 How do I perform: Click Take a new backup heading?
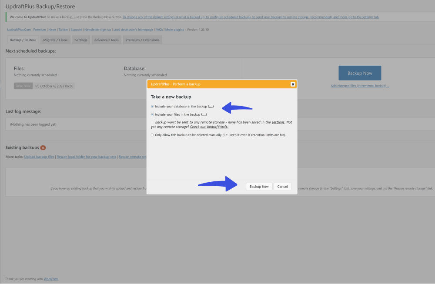click(x=171, y=97)
